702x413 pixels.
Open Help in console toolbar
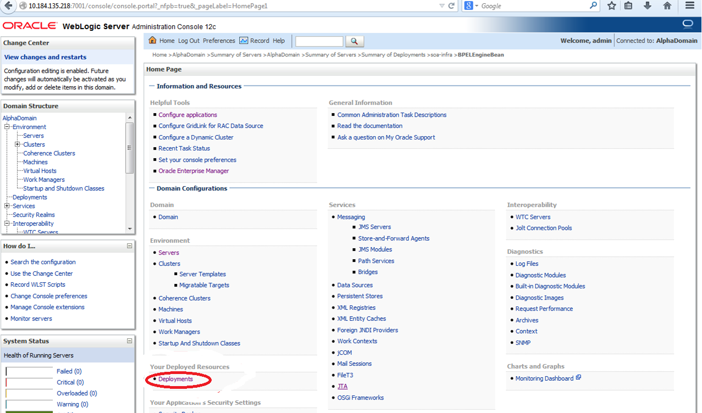(x=279, y=41)
